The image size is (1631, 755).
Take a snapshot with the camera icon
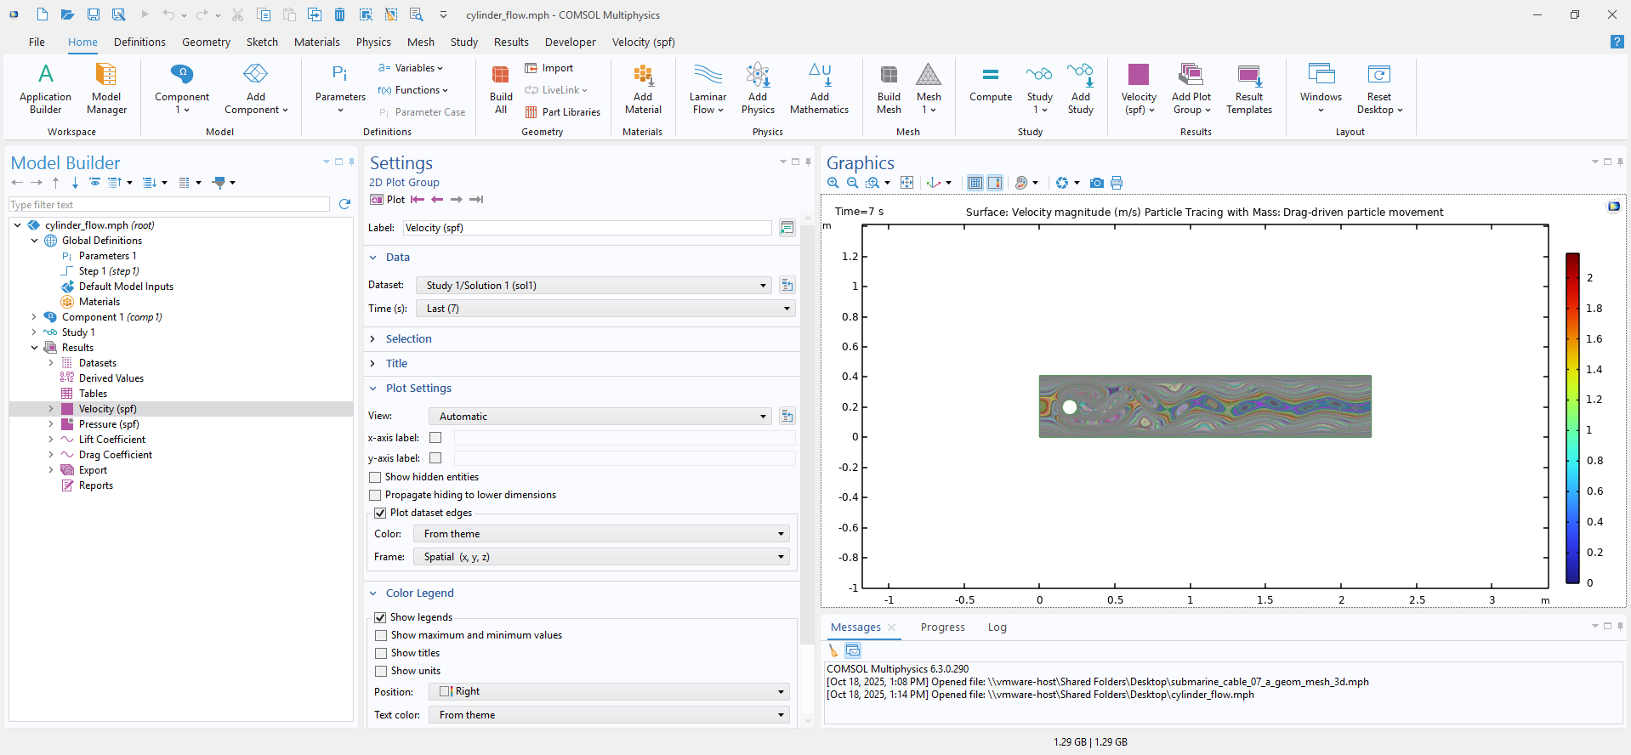(1097, 183)
